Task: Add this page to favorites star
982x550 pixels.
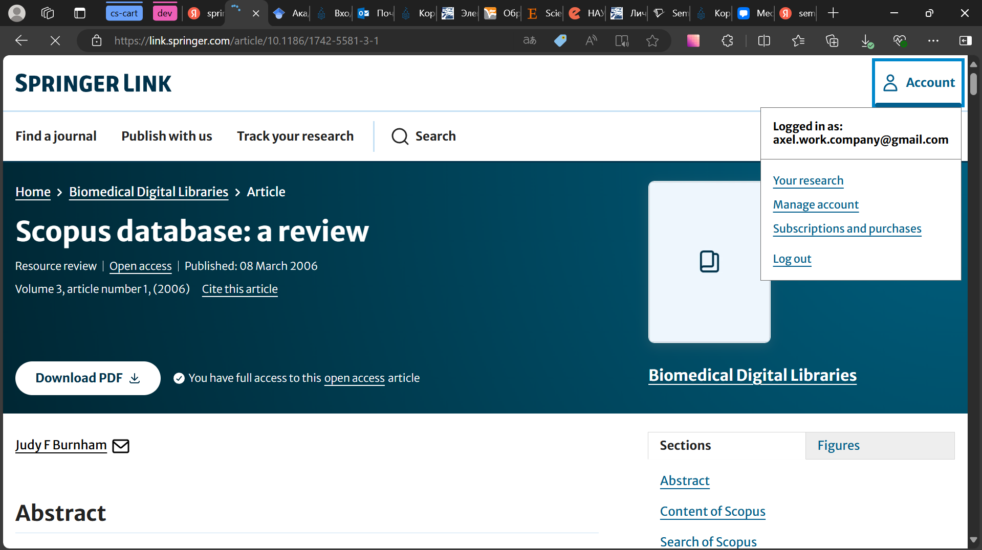Action: 652,40
